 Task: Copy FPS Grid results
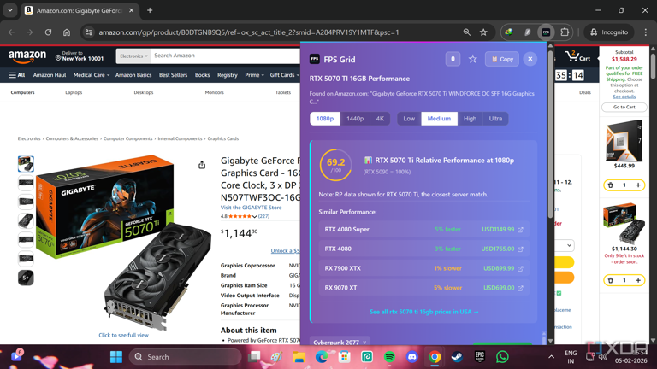(x=501, y=59)
